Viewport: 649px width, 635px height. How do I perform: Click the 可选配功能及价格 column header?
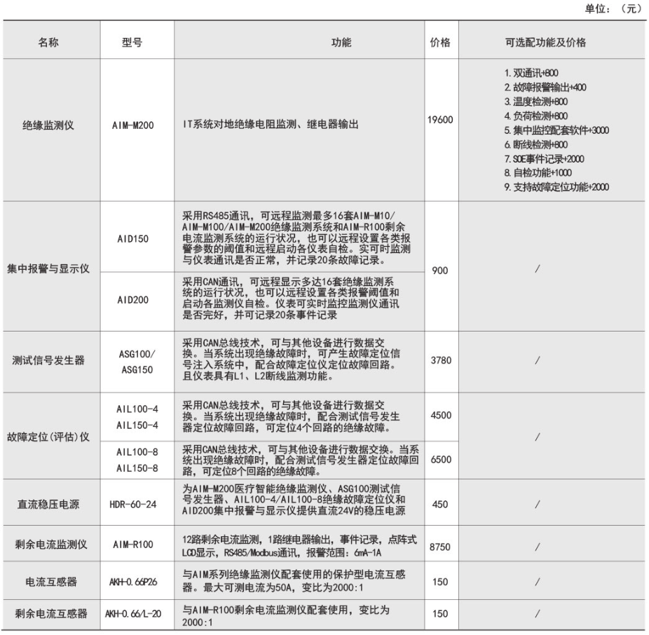(x=545, y=42)
